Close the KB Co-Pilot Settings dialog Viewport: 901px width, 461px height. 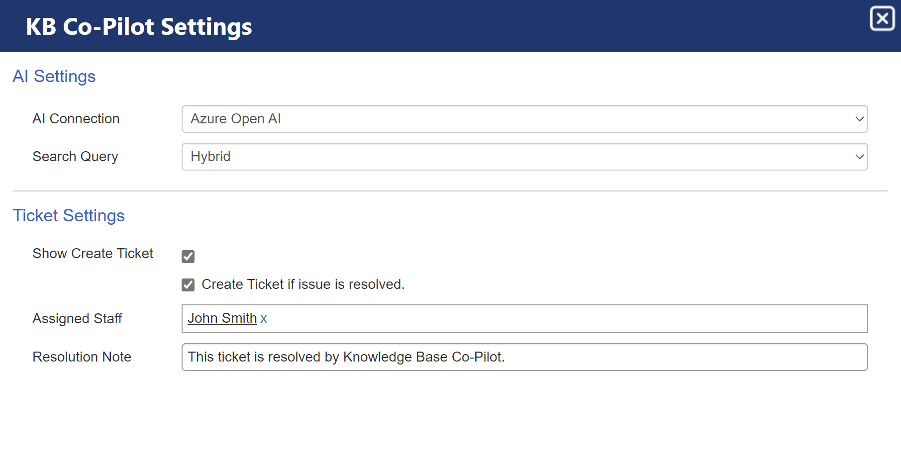click(882, 19)
